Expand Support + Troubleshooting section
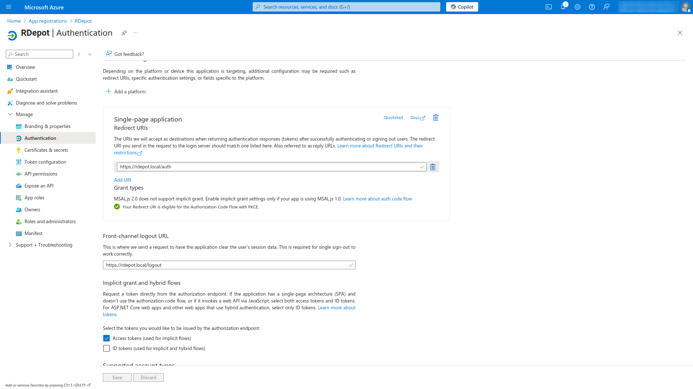 pyautogui.click(x=10, y=245)
